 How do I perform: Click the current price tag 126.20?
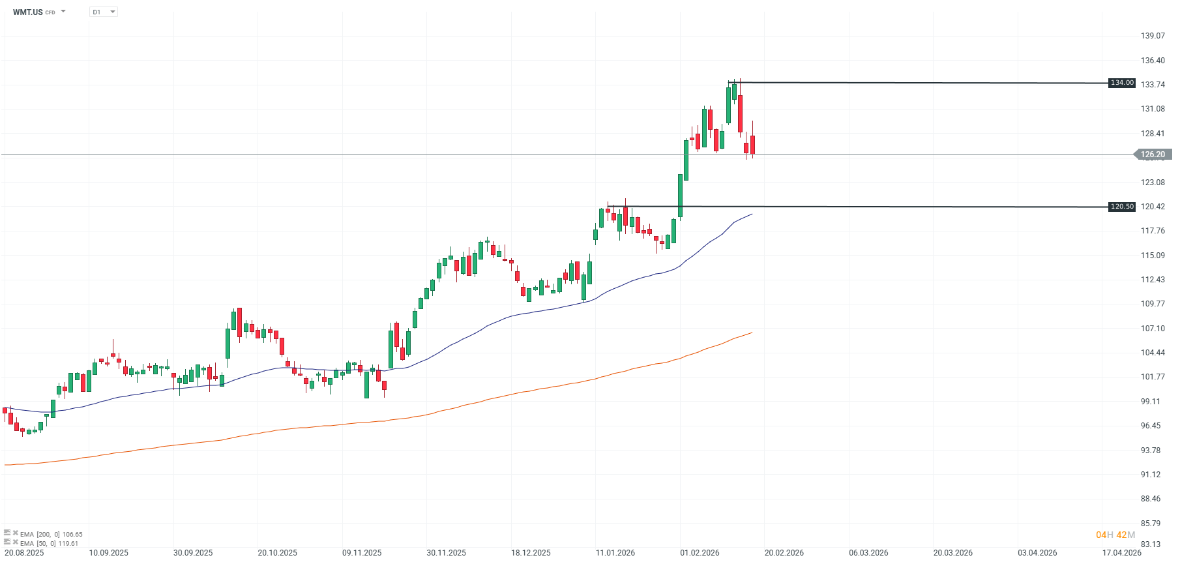pyautogui.click(x=1153, y=155)
